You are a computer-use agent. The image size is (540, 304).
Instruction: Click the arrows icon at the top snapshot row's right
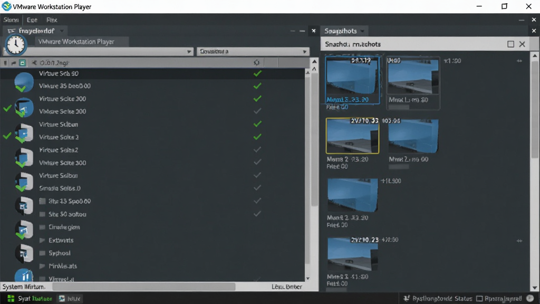point(519,61)
